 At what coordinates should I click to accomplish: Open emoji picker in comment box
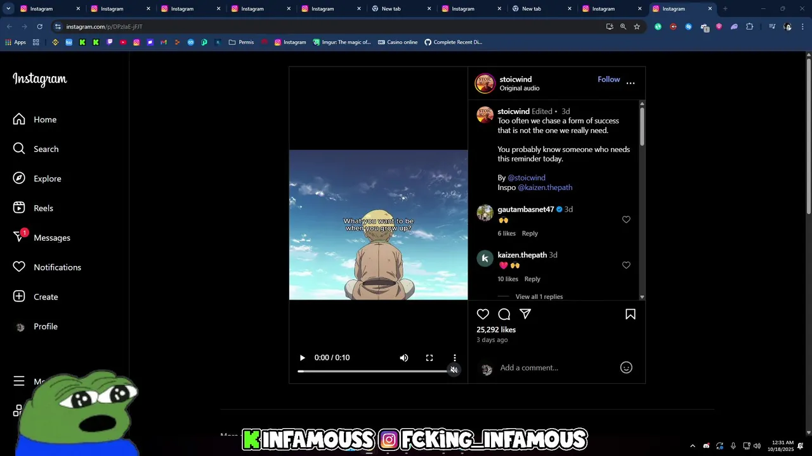tap(626, 367)
